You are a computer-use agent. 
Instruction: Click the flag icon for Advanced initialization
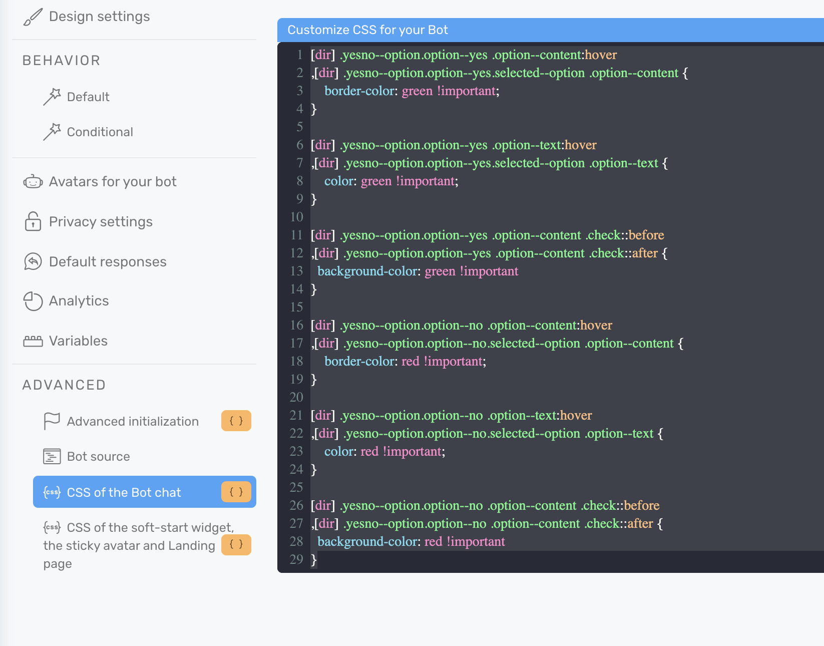(x=52, y=421)
